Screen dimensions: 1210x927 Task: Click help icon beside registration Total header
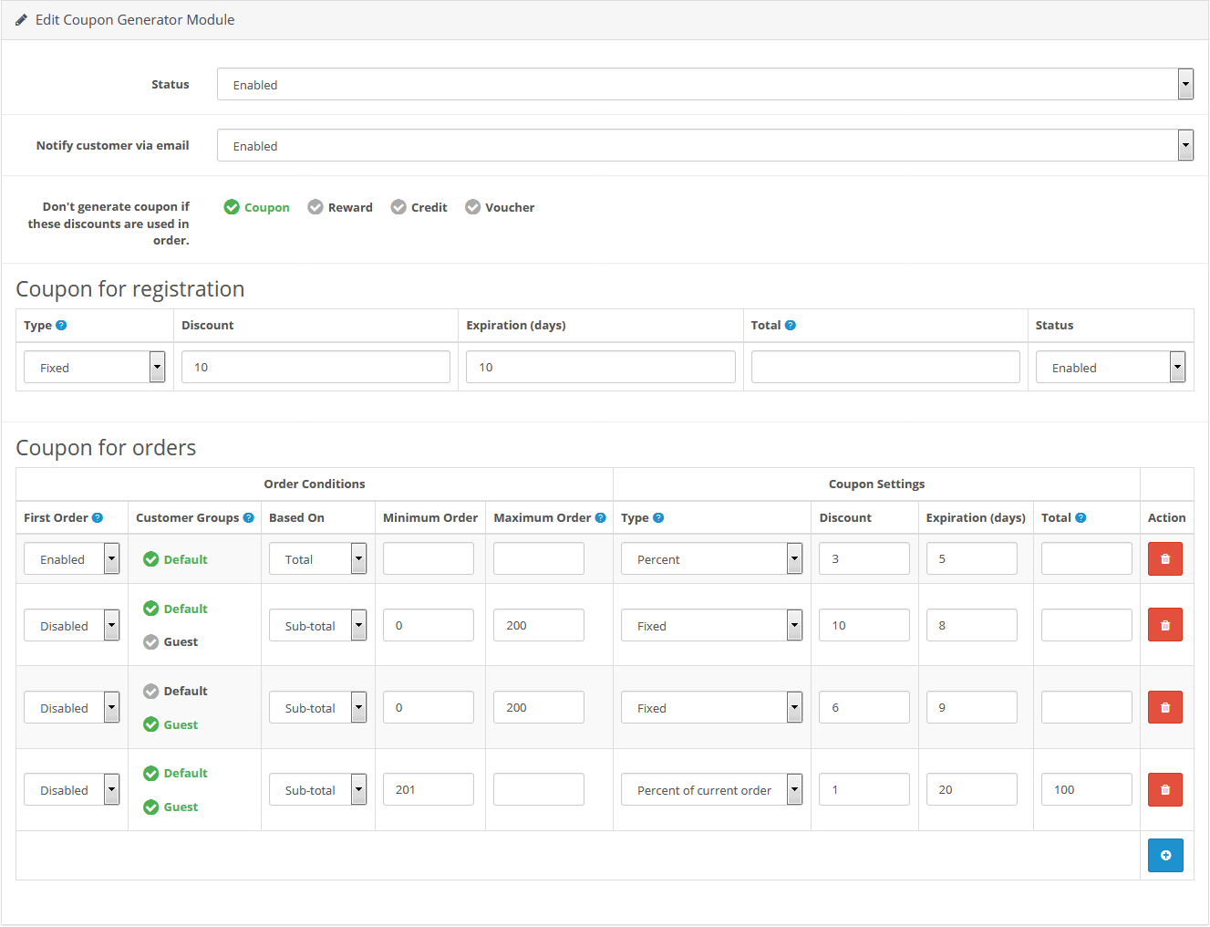tap(791, 325)
